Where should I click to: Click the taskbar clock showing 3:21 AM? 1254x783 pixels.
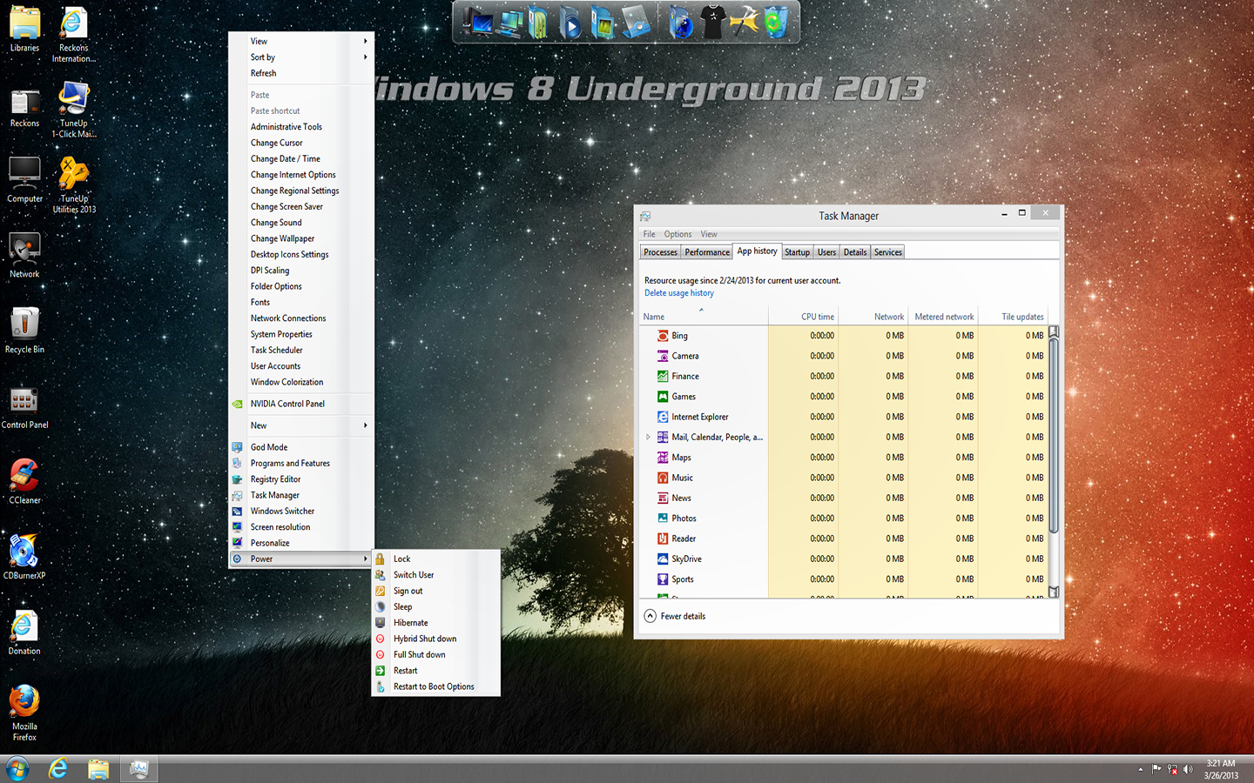click(1220, 769)
